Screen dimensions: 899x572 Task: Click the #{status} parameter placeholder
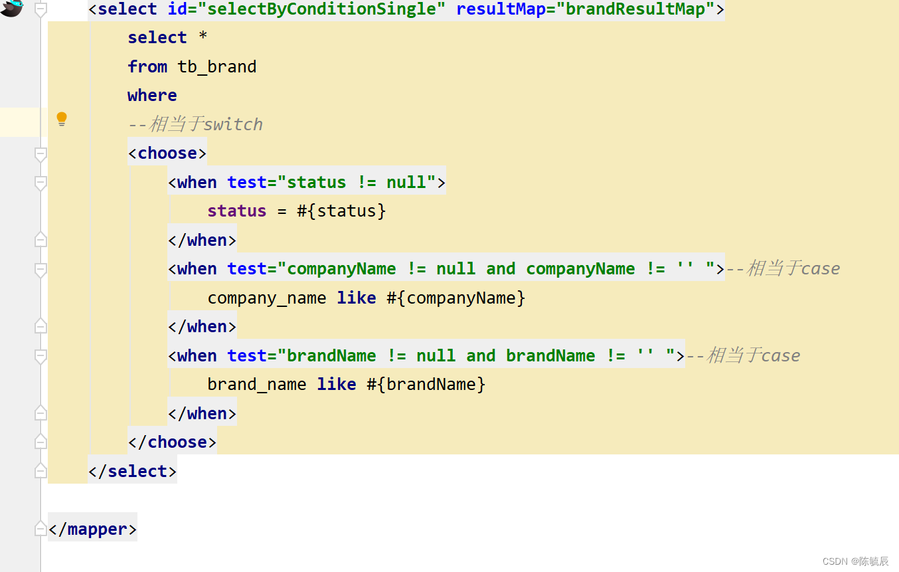point(341,211)
